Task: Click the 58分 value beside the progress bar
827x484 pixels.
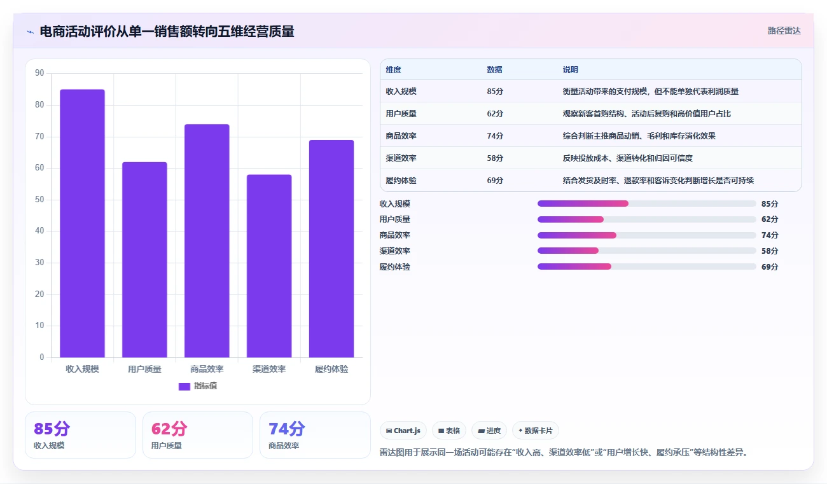Action: [x=770, y=251]
